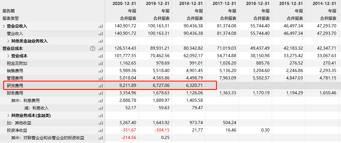Open chart icon for 投资净收益 row

pos(100,131)
